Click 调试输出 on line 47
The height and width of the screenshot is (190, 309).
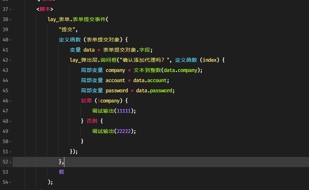pyautogui.click(x=103, y=111)
